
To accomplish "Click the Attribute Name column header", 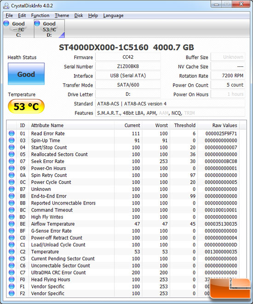I will click(x=71, y=125).
